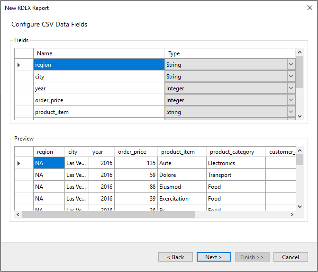Select the Electronics category cell

tap(236, 163)
